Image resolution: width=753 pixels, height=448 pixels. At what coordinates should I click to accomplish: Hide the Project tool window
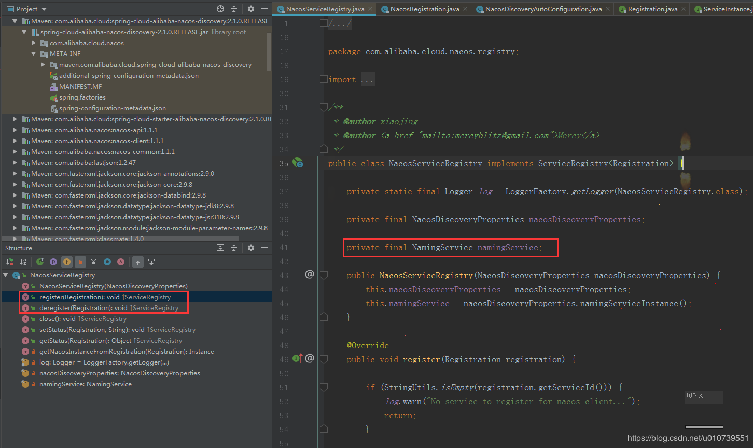click(x=264, y=9)
